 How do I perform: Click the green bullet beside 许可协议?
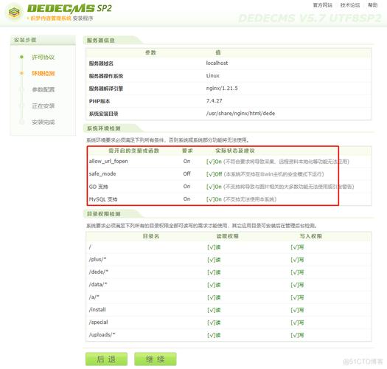tap(21, 57)
